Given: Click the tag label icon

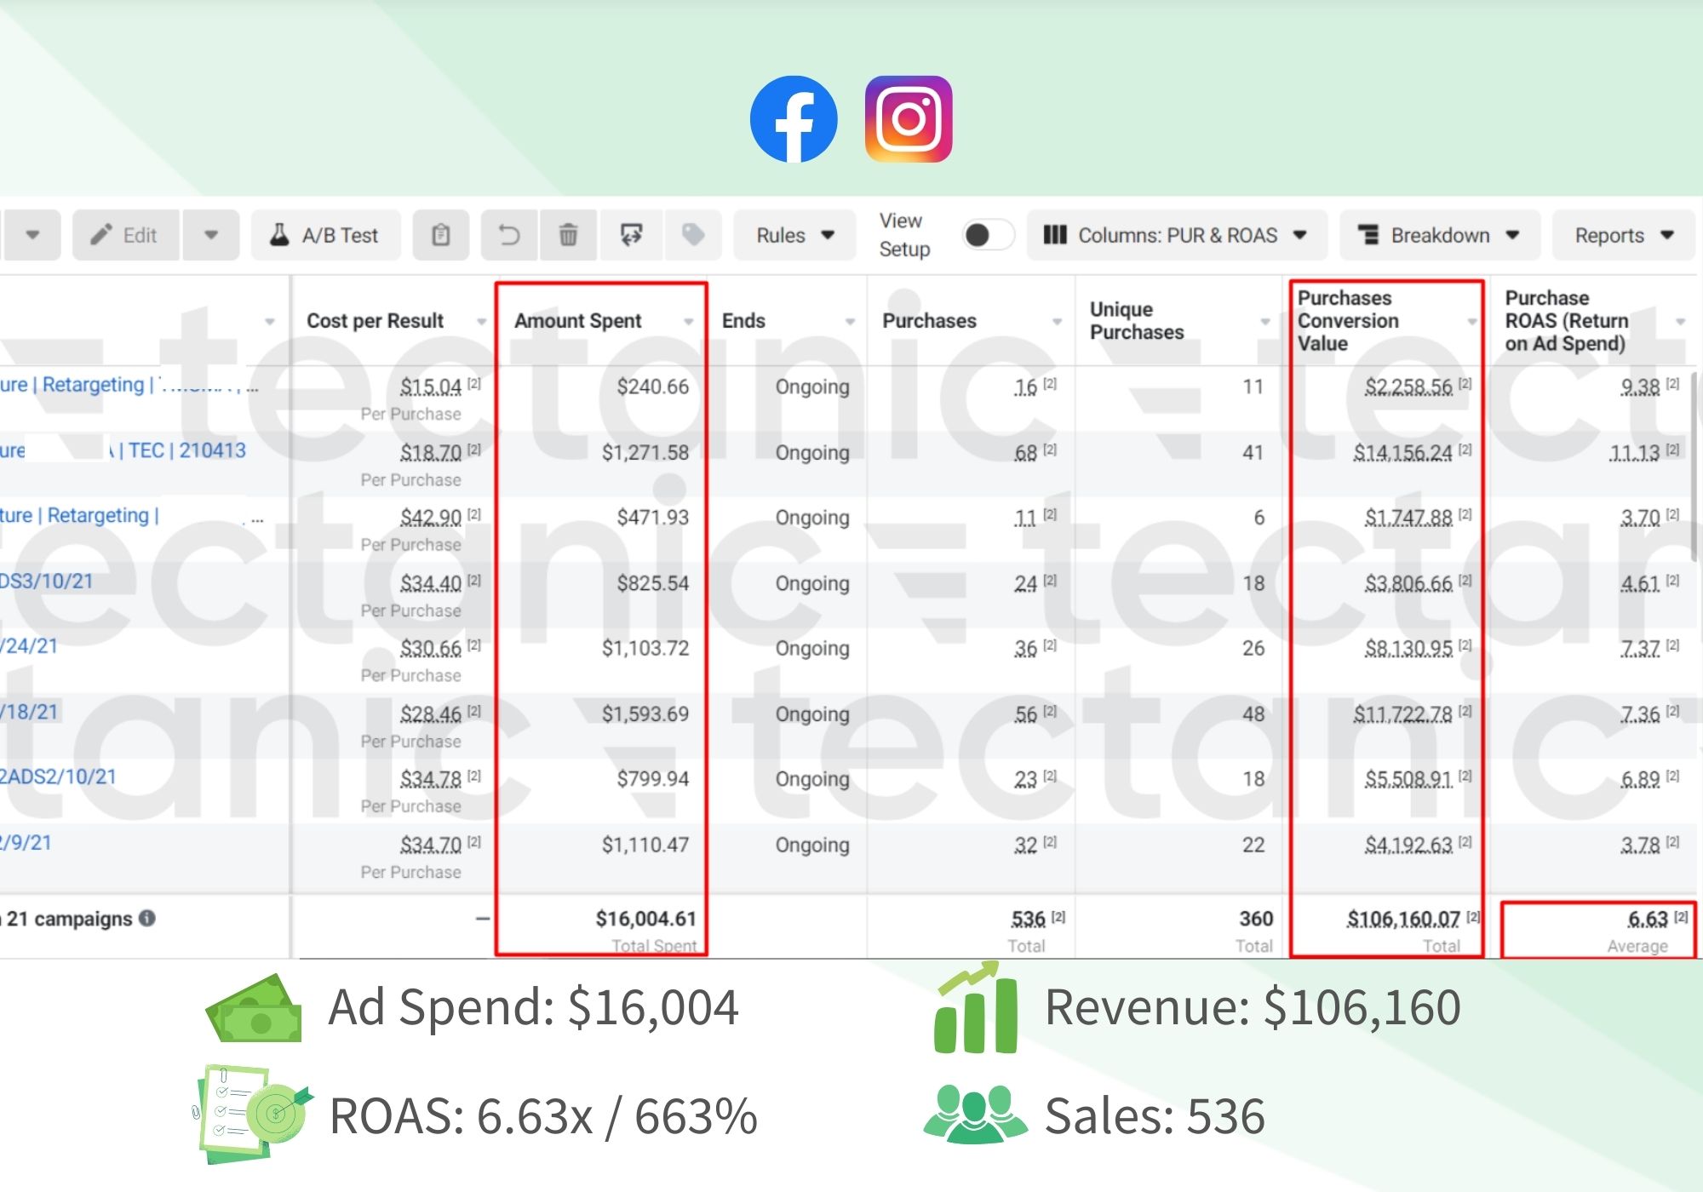Looking at the screenshot, I should coord(693,235).
